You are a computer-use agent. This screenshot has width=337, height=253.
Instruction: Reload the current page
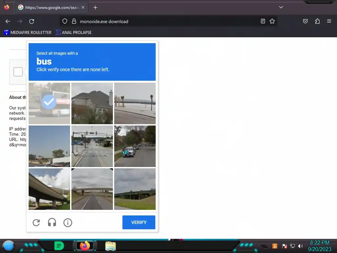coord(32,21)
